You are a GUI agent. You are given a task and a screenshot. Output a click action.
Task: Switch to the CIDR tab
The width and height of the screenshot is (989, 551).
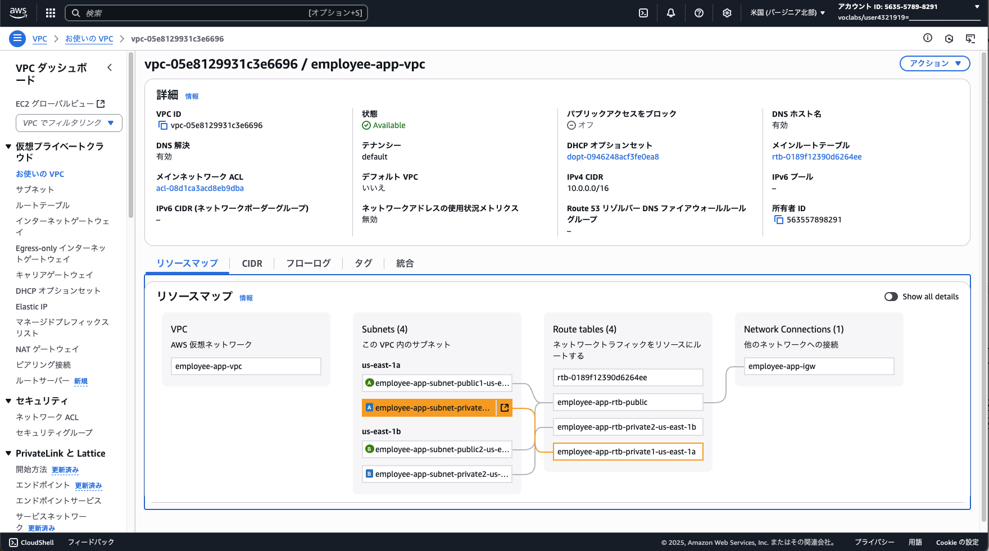coord(252,263)
